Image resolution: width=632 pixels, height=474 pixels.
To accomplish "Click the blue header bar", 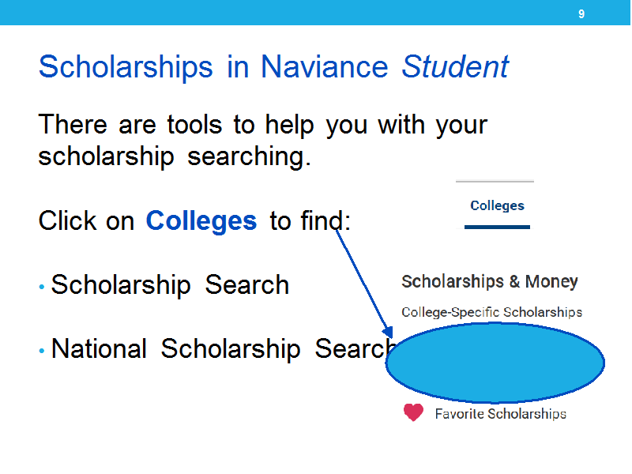I will (x=315, y=13).
